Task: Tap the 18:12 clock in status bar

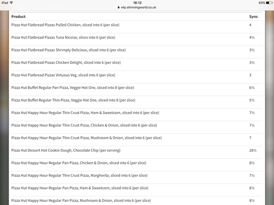Action: coord(137,3)
